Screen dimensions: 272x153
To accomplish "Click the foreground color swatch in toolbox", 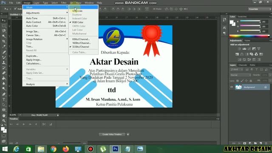I will point(3,129).
